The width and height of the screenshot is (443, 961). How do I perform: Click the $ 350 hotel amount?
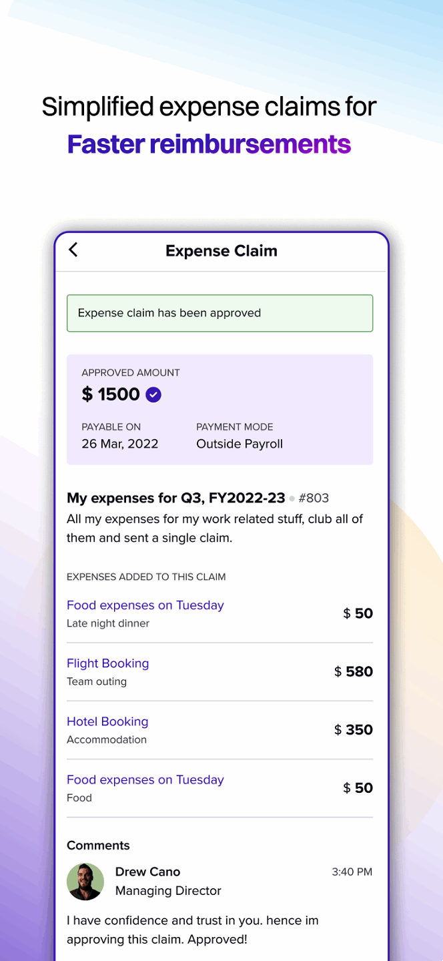[354, 729]
